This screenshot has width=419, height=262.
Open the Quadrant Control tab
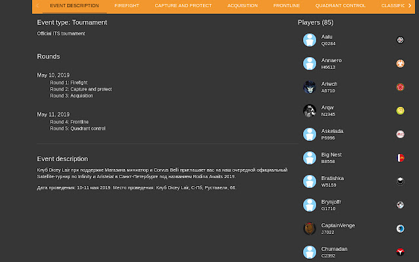(340, 6)
